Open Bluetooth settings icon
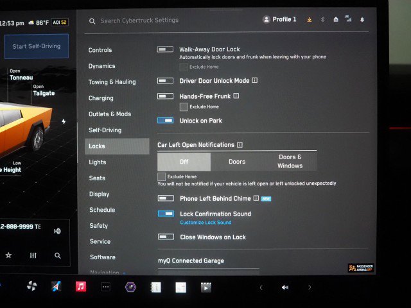This screenshot has width=411, height=308. tap(322, 20)
